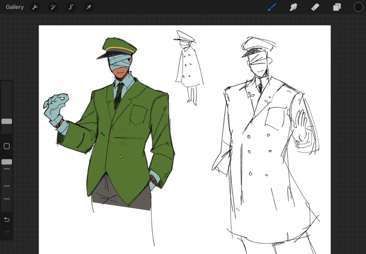The width and height of the screenshot is (366, 254).
Task: Select the Brush tool
Action: pyautogui.click(x=272, y=7)
